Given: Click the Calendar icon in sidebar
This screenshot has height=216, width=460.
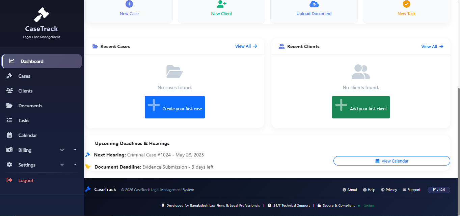Looking at the screenshot, I should (x=9, y=135).
